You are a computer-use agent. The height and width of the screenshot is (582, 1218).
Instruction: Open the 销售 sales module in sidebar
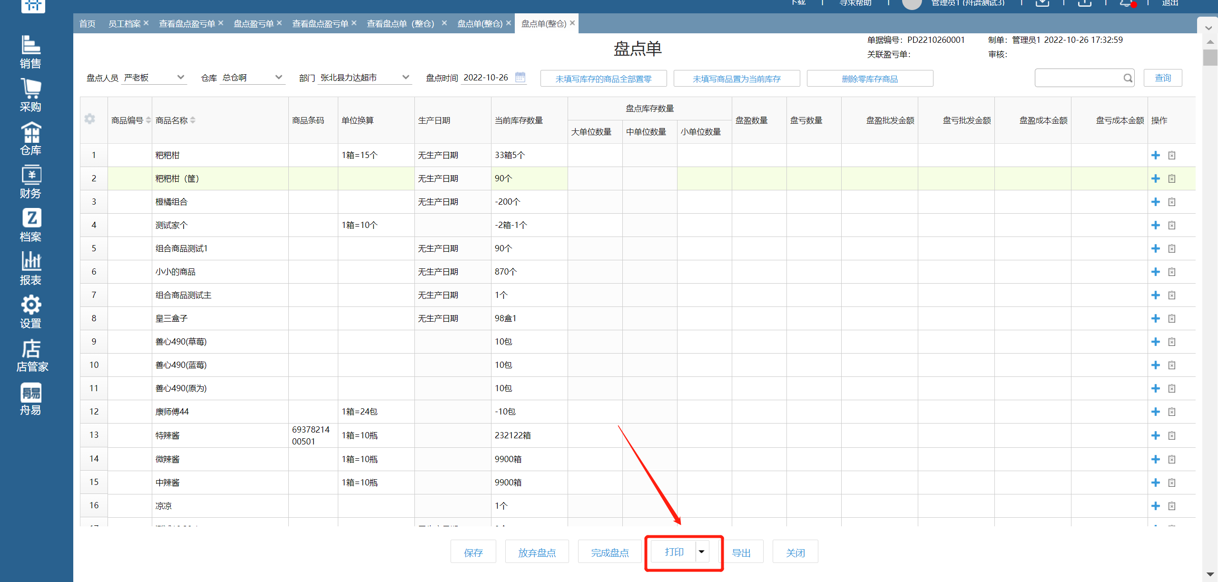tap(30, 52)
